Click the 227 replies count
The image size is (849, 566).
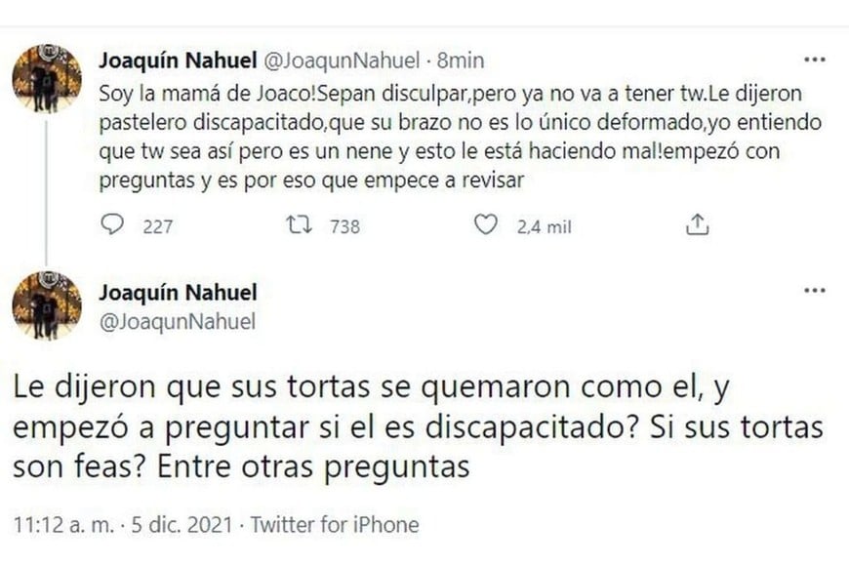[x=157, y=226]
